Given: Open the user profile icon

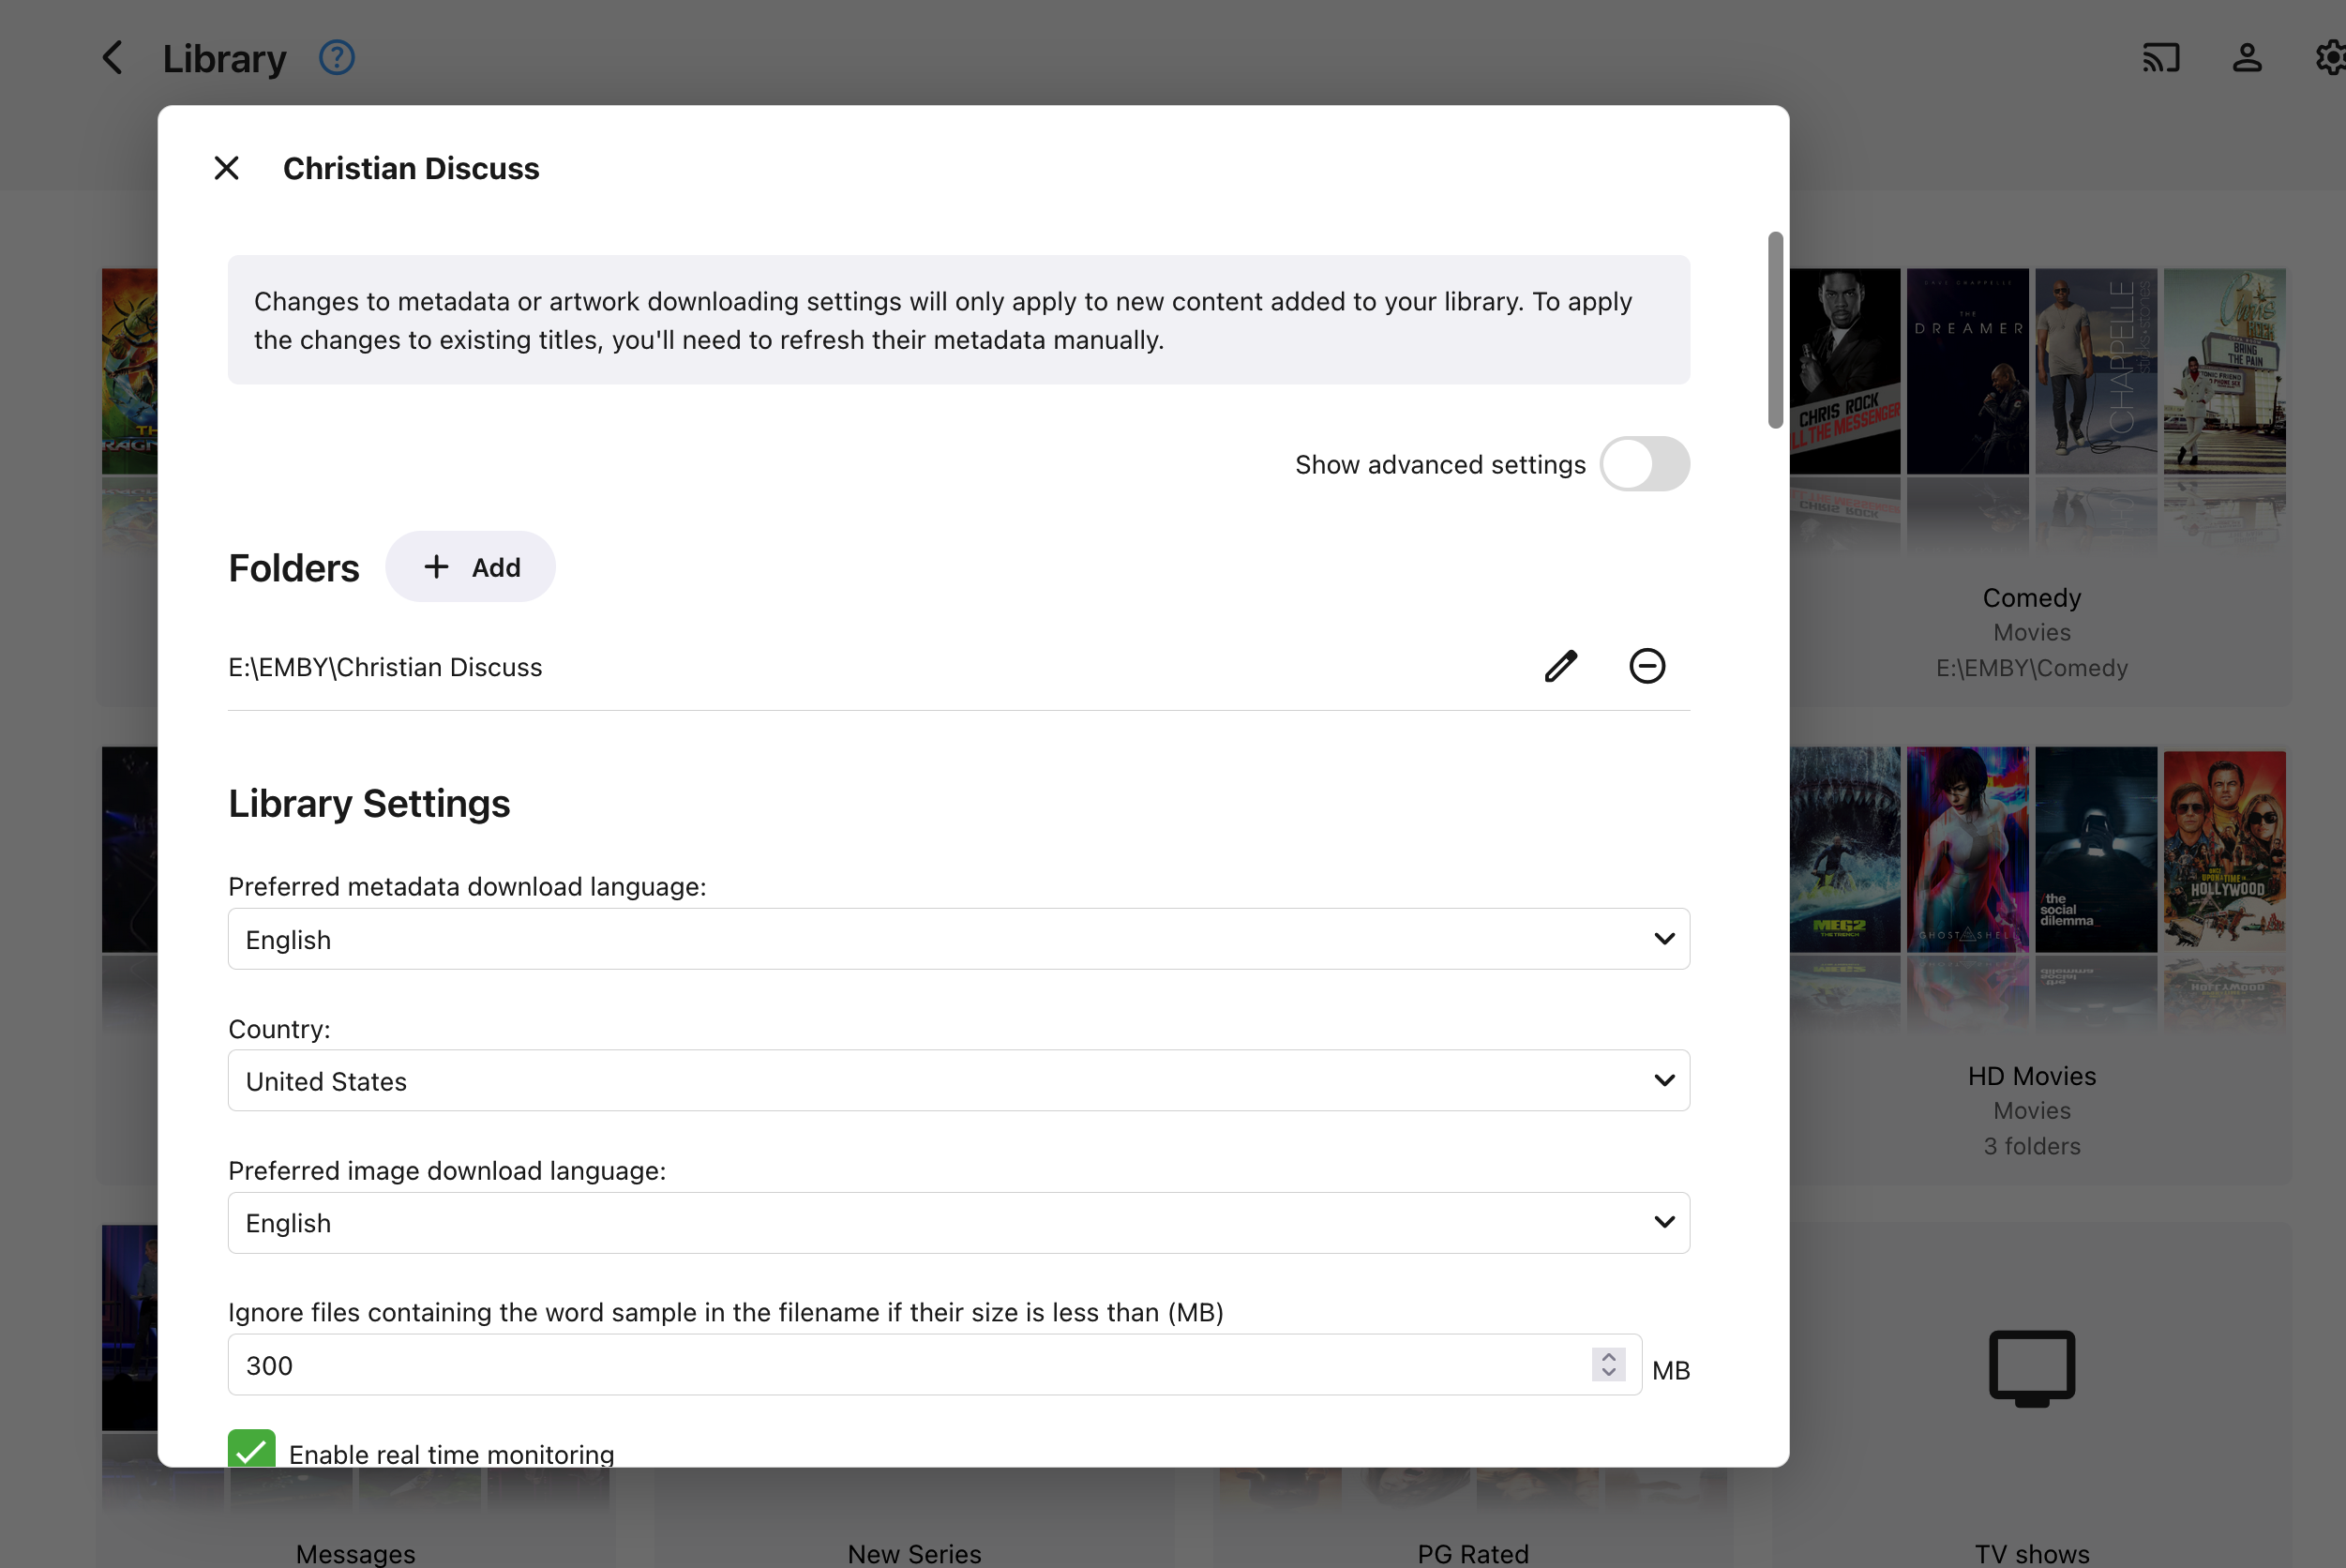Looking at the screenshot, I should (2247, 58).
